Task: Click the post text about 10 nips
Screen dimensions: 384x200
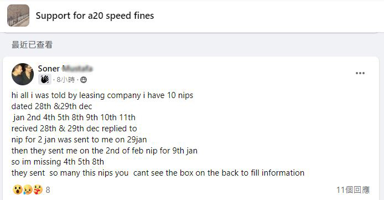Action: (x=102, y=95)
